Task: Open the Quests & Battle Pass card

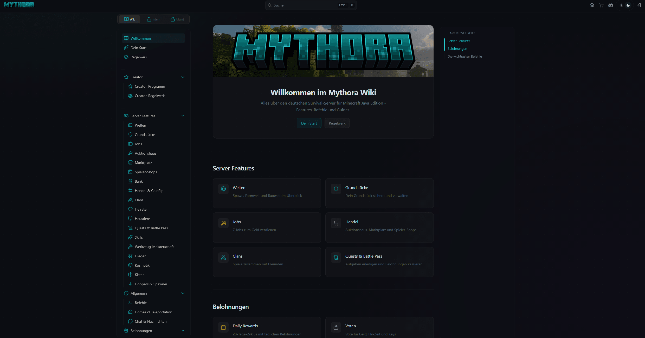Action: point(379,262)
